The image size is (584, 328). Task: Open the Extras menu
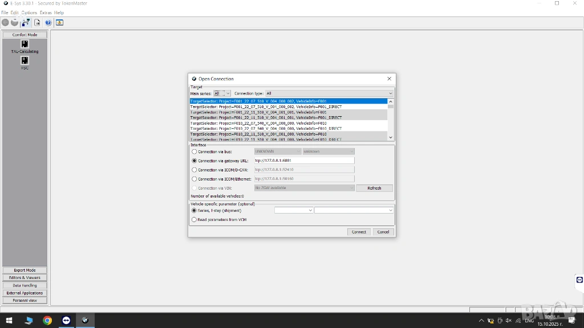46,13
